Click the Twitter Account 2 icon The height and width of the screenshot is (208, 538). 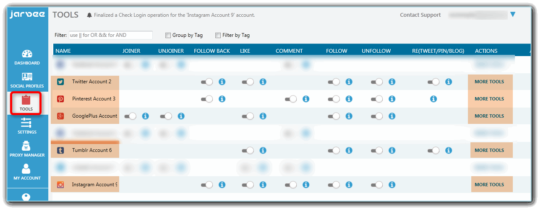[x=60, y=82]
